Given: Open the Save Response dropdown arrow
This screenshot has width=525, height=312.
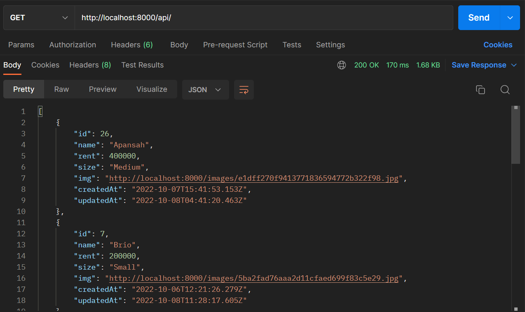Looking at the screenshot, I should point(514,65).
